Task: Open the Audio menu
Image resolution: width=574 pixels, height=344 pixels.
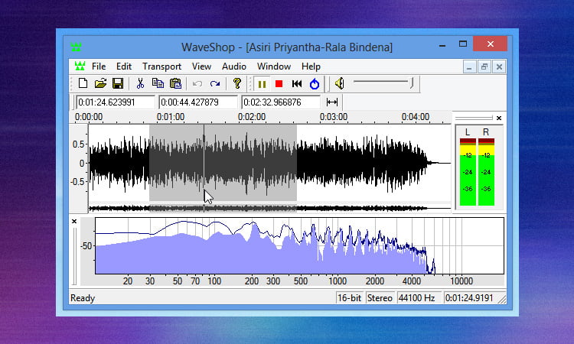Action: coord(234,67)
